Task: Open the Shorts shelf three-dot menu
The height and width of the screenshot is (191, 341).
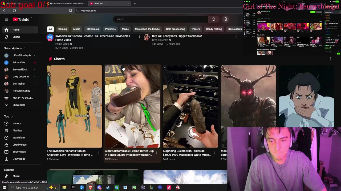Action: (330, 59)
